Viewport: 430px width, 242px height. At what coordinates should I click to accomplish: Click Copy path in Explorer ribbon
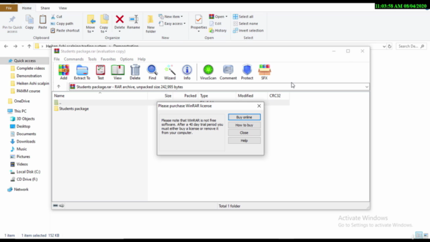click(62, 24)
